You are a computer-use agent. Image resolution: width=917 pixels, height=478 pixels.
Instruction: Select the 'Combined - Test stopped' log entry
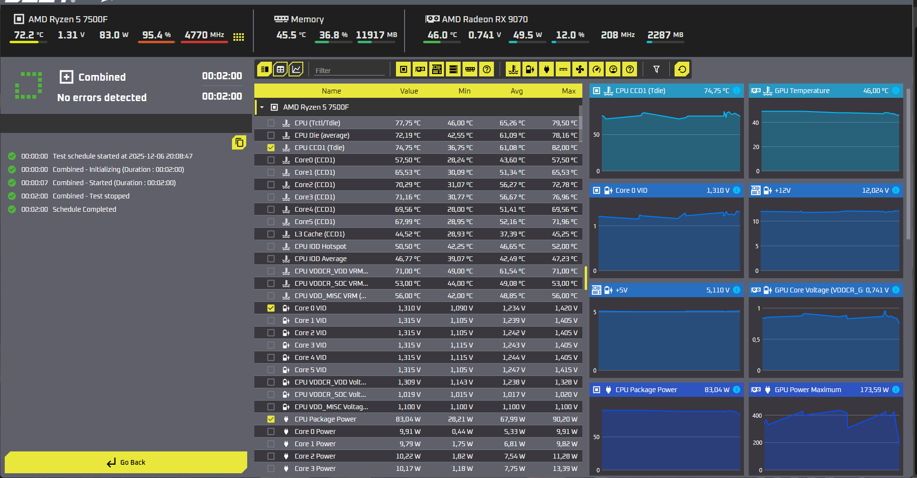pyautogui.click(x=91, y=196)
